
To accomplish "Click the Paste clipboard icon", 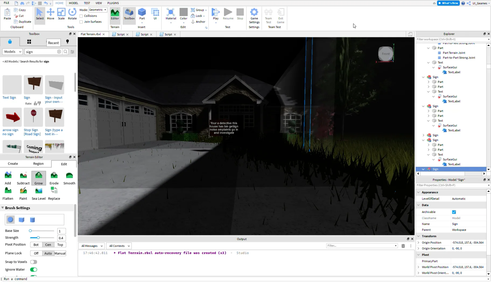I will (7, 14).
